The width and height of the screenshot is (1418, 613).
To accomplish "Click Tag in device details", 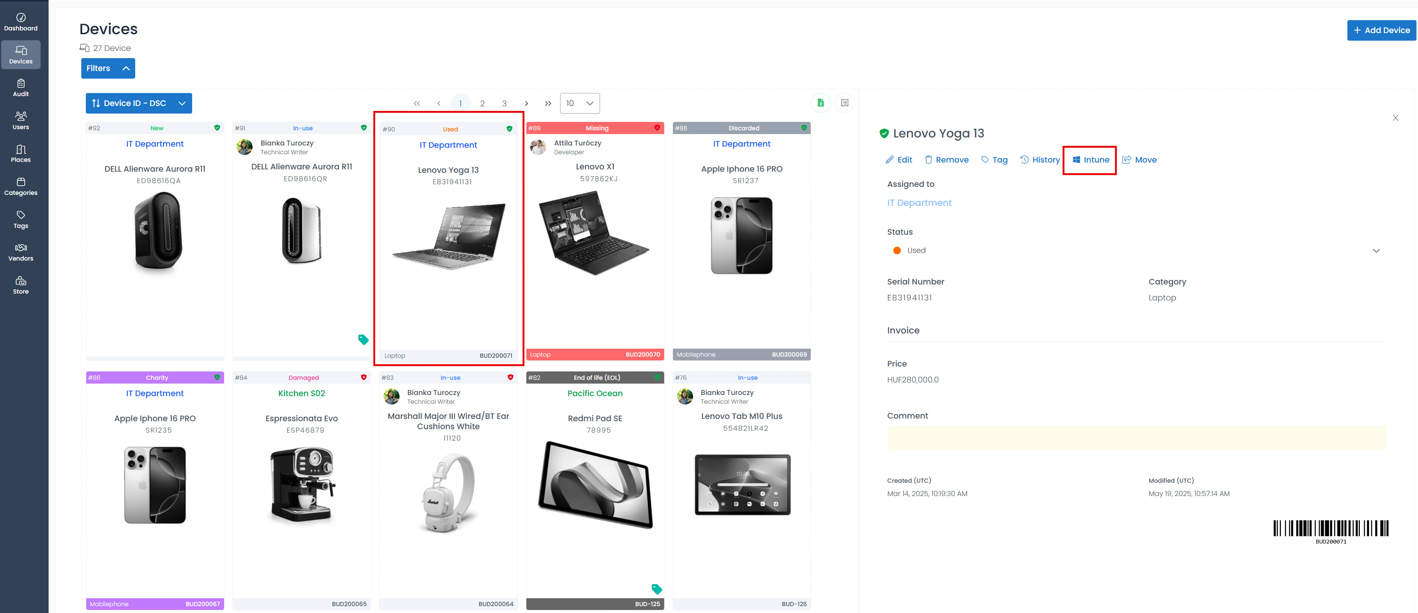I will (x=994, y=160).
